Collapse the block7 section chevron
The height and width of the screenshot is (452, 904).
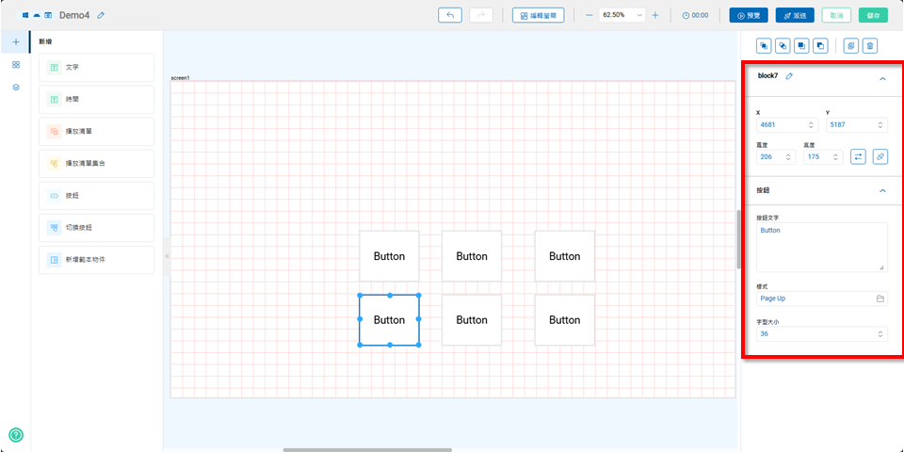pyautogui.click(x=882, y=79)
